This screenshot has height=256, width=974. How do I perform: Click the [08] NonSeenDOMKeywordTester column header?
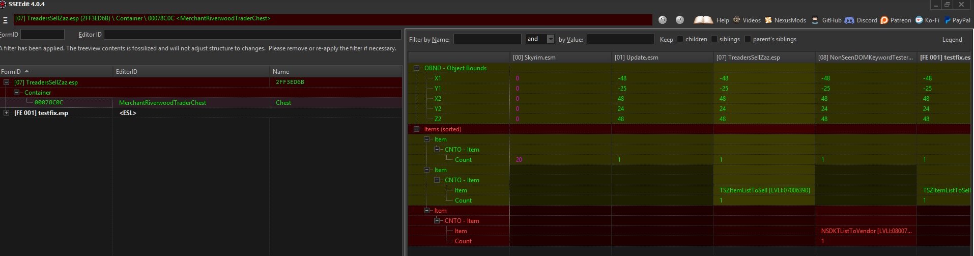tap(866, 57)
